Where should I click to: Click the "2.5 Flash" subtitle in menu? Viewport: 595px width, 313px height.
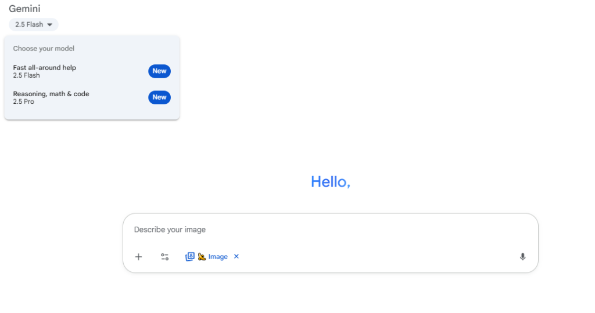(x=26, y=76)
